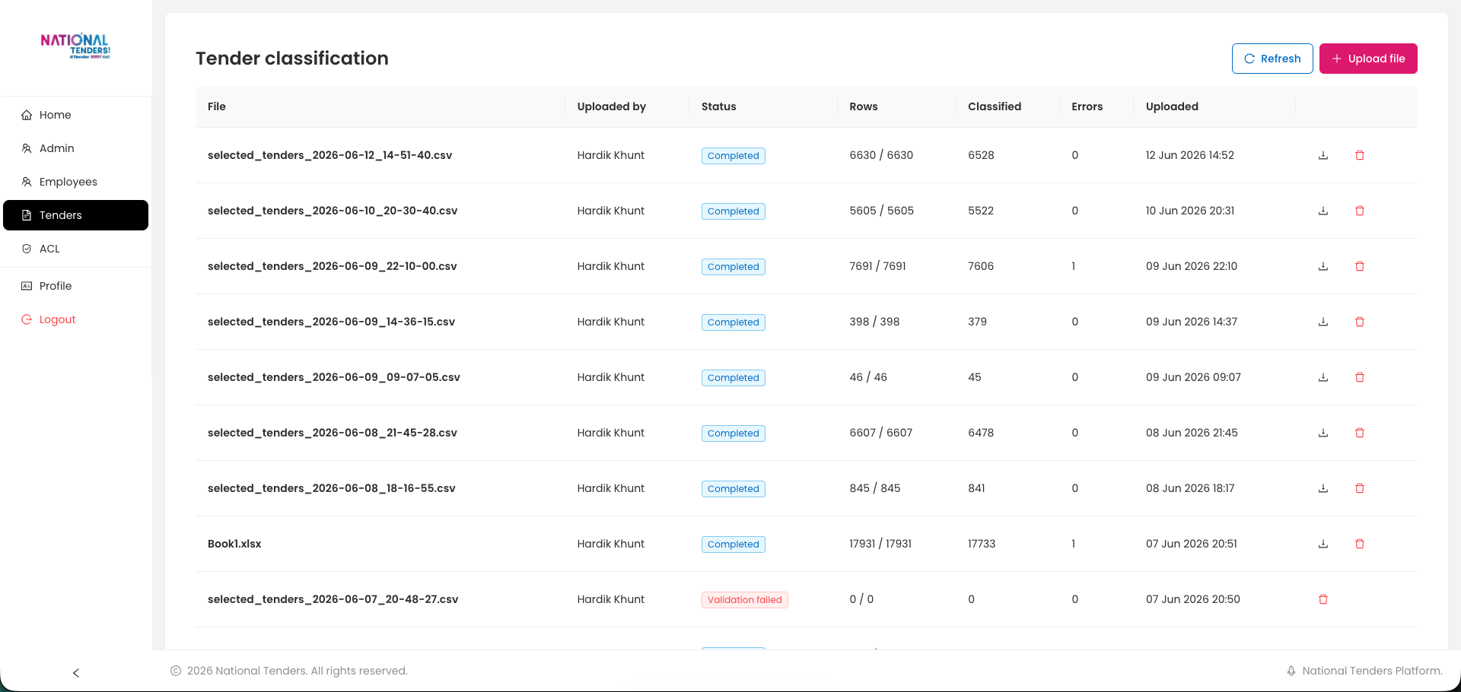Click Completed badge in Book1.xlsx row
The width and height of the screenshot is (1461, 692).
coord(734,544)
